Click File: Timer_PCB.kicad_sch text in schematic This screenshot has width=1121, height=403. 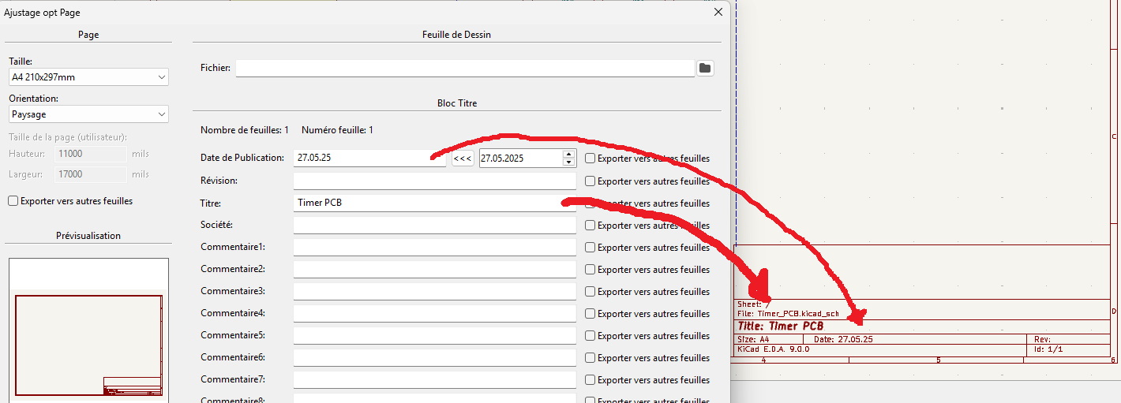pos(788,313)
